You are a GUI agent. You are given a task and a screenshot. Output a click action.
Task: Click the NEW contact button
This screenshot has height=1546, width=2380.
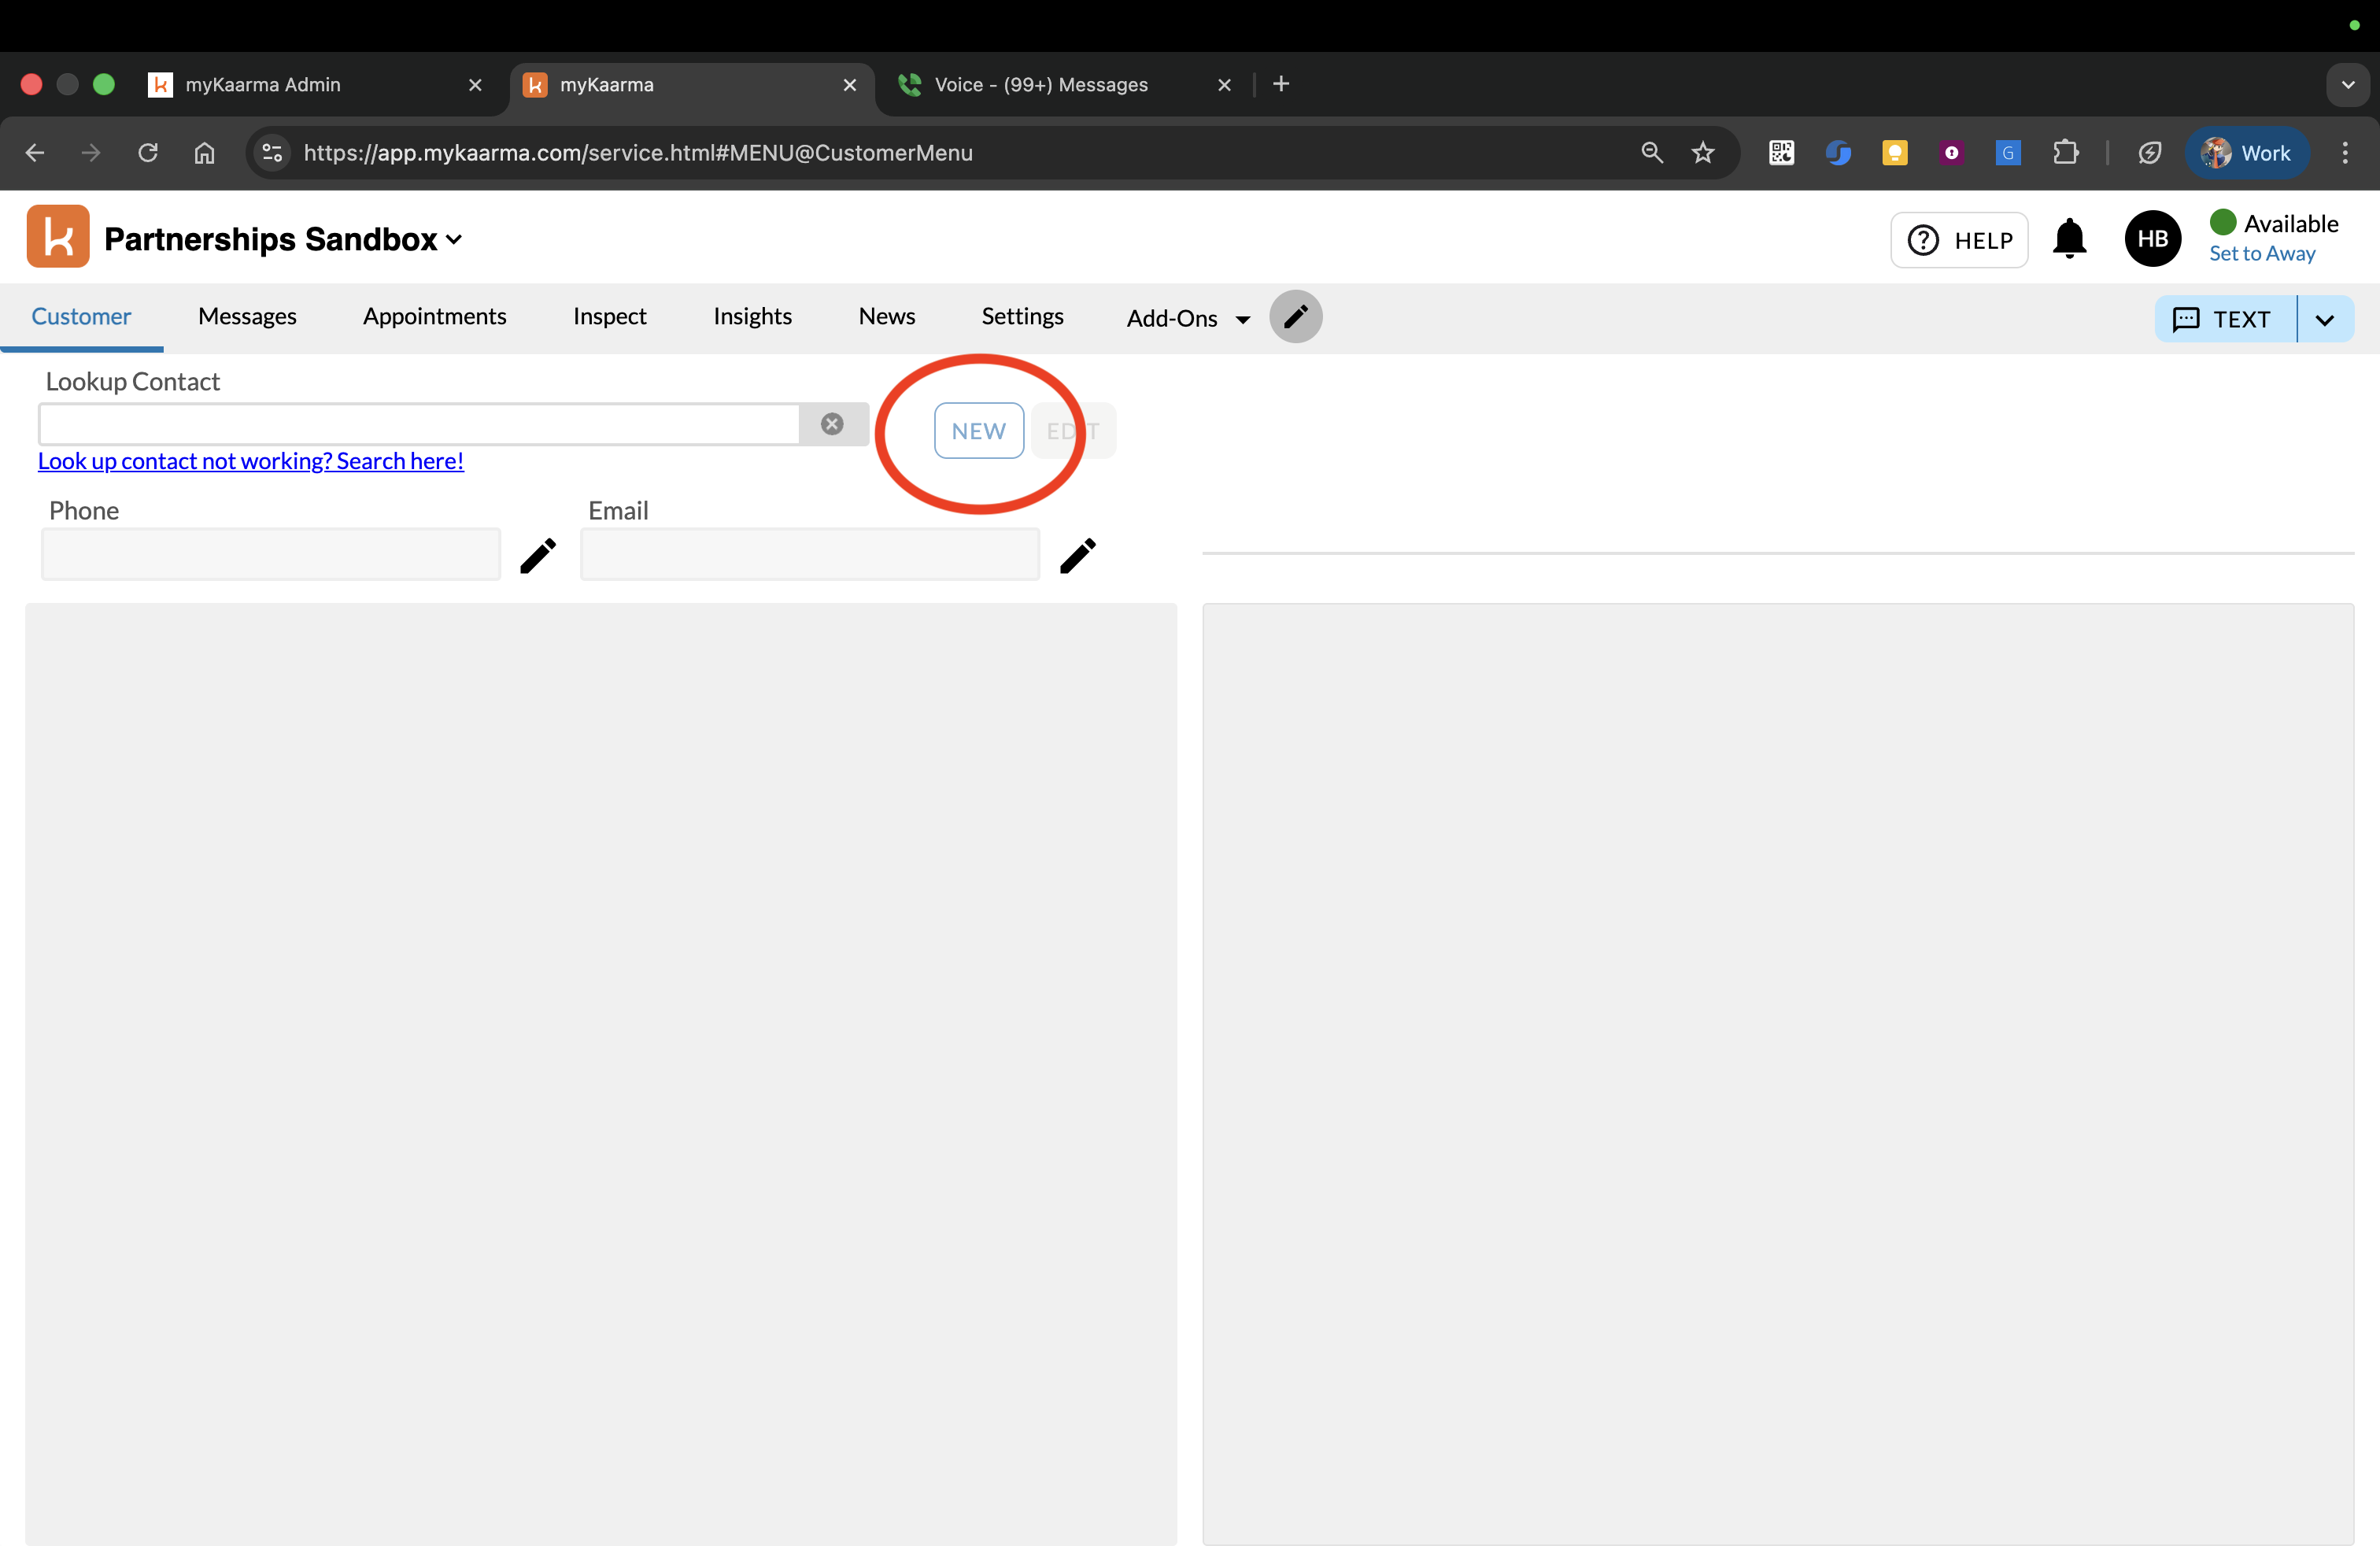pyautogui.click(x=978, y=431)
